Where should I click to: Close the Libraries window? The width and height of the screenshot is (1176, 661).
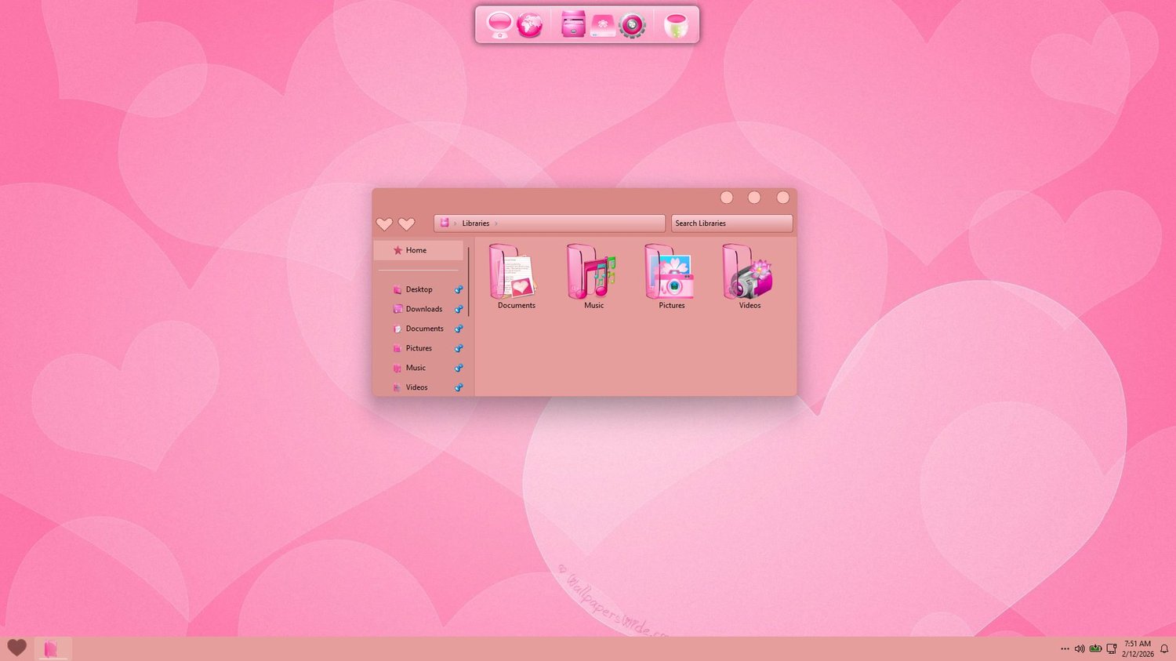782,198
